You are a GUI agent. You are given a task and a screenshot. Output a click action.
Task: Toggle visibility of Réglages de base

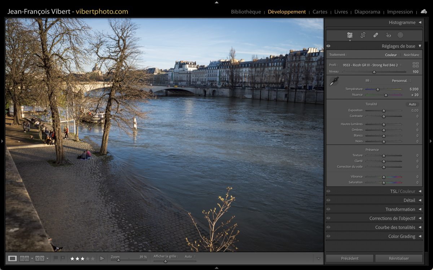(328, 46)
